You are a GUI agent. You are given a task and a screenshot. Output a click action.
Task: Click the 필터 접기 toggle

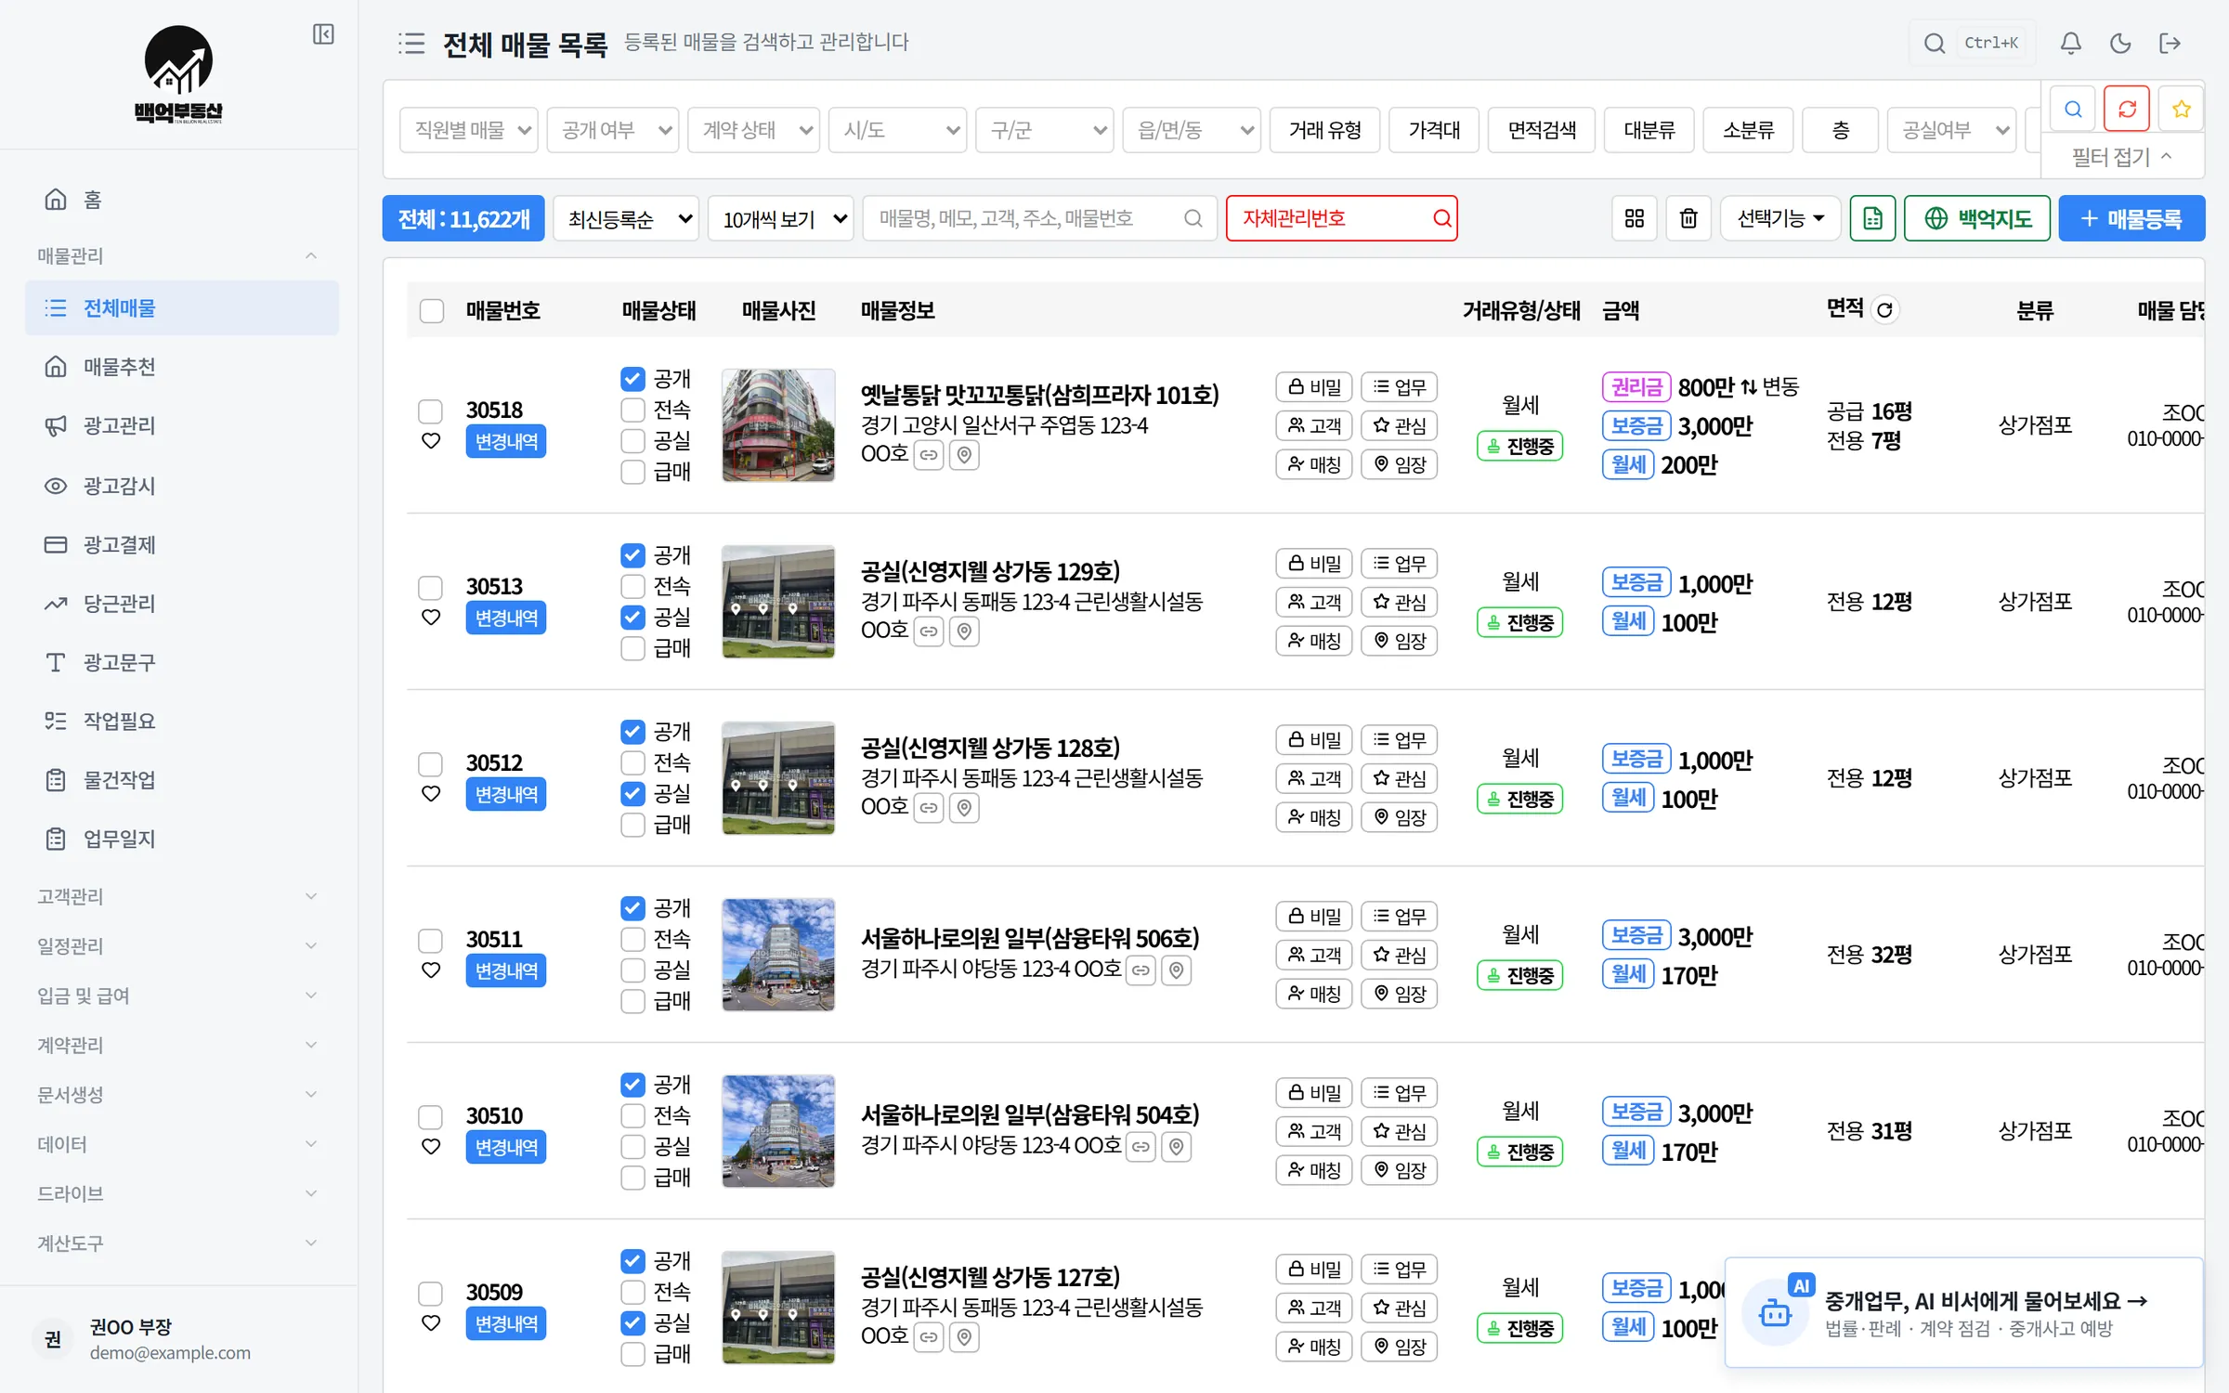(2122, 157)
